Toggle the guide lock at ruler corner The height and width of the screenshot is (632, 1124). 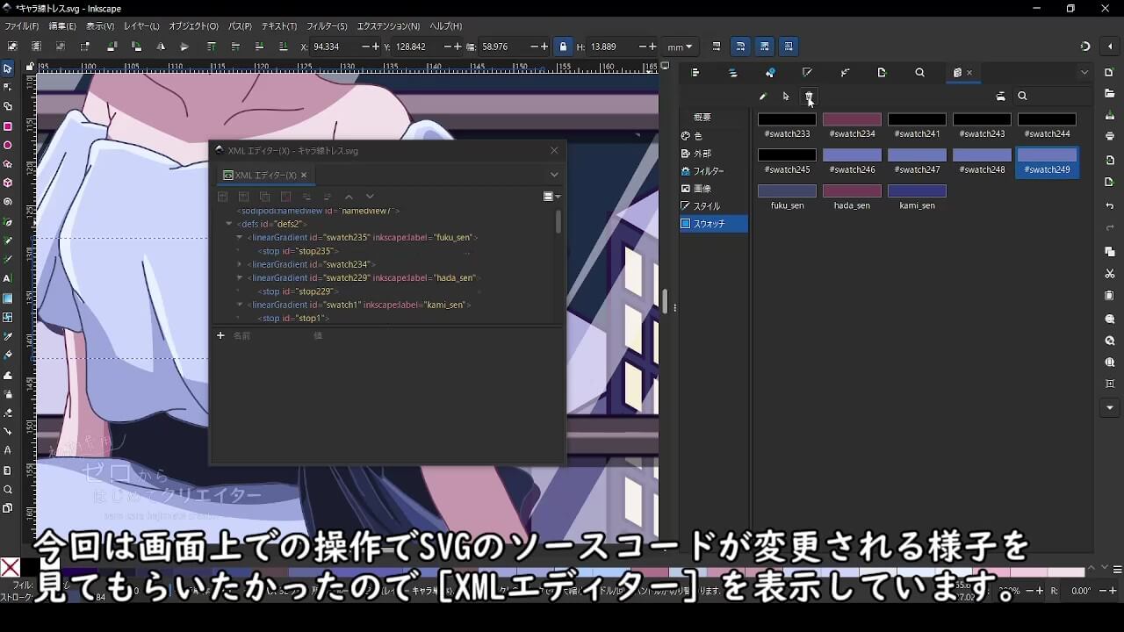(31, 67)
